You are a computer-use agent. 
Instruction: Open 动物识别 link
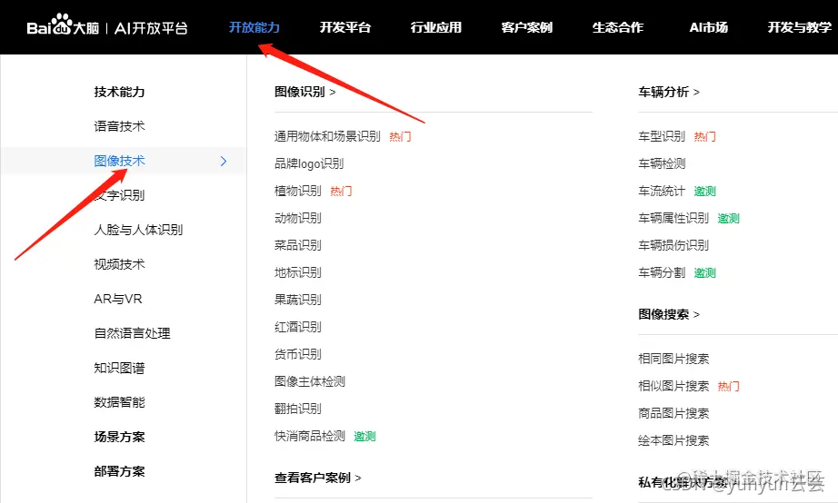tap(298, 218)
